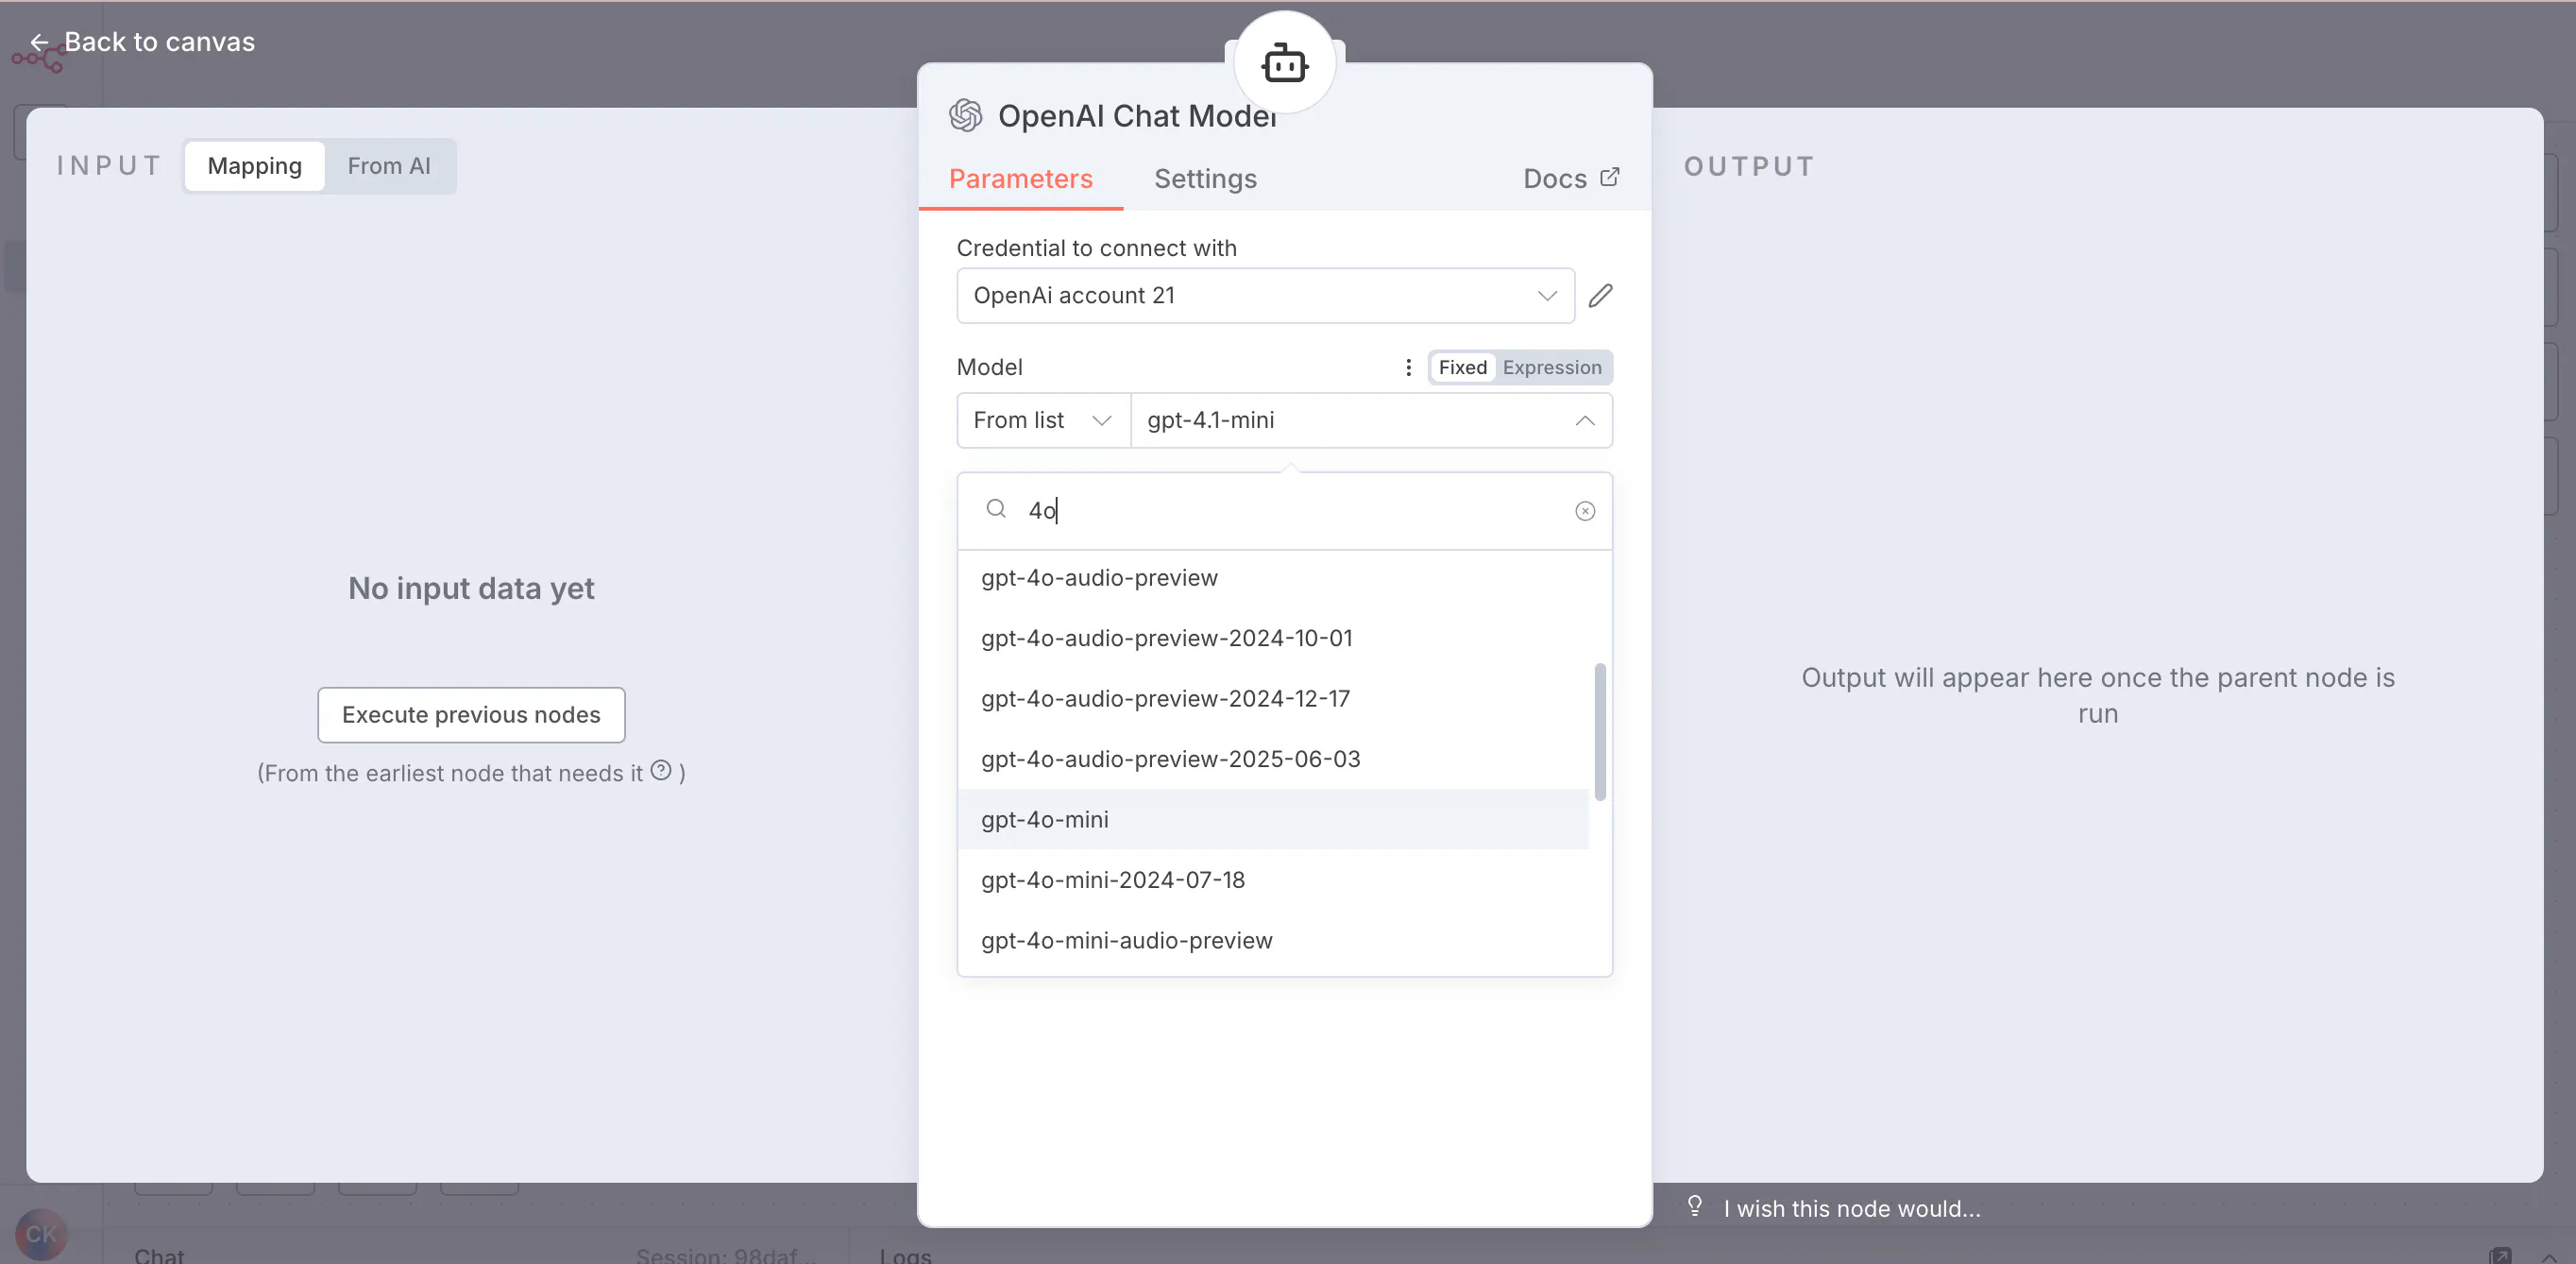Click the No input data yet message

pos(471,589)
